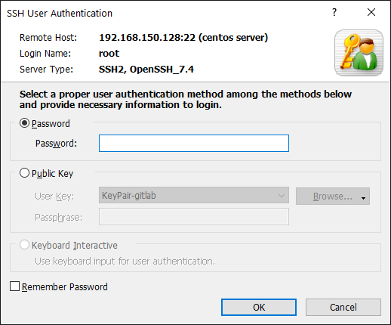Select the Keyboard Interactive radio button
This screenshot has width=391, height=325.
pos(24,245)
